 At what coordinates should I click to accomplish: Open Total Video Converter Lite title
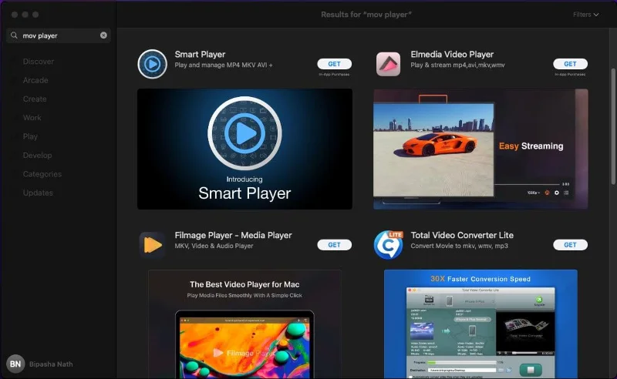point(462,235)
